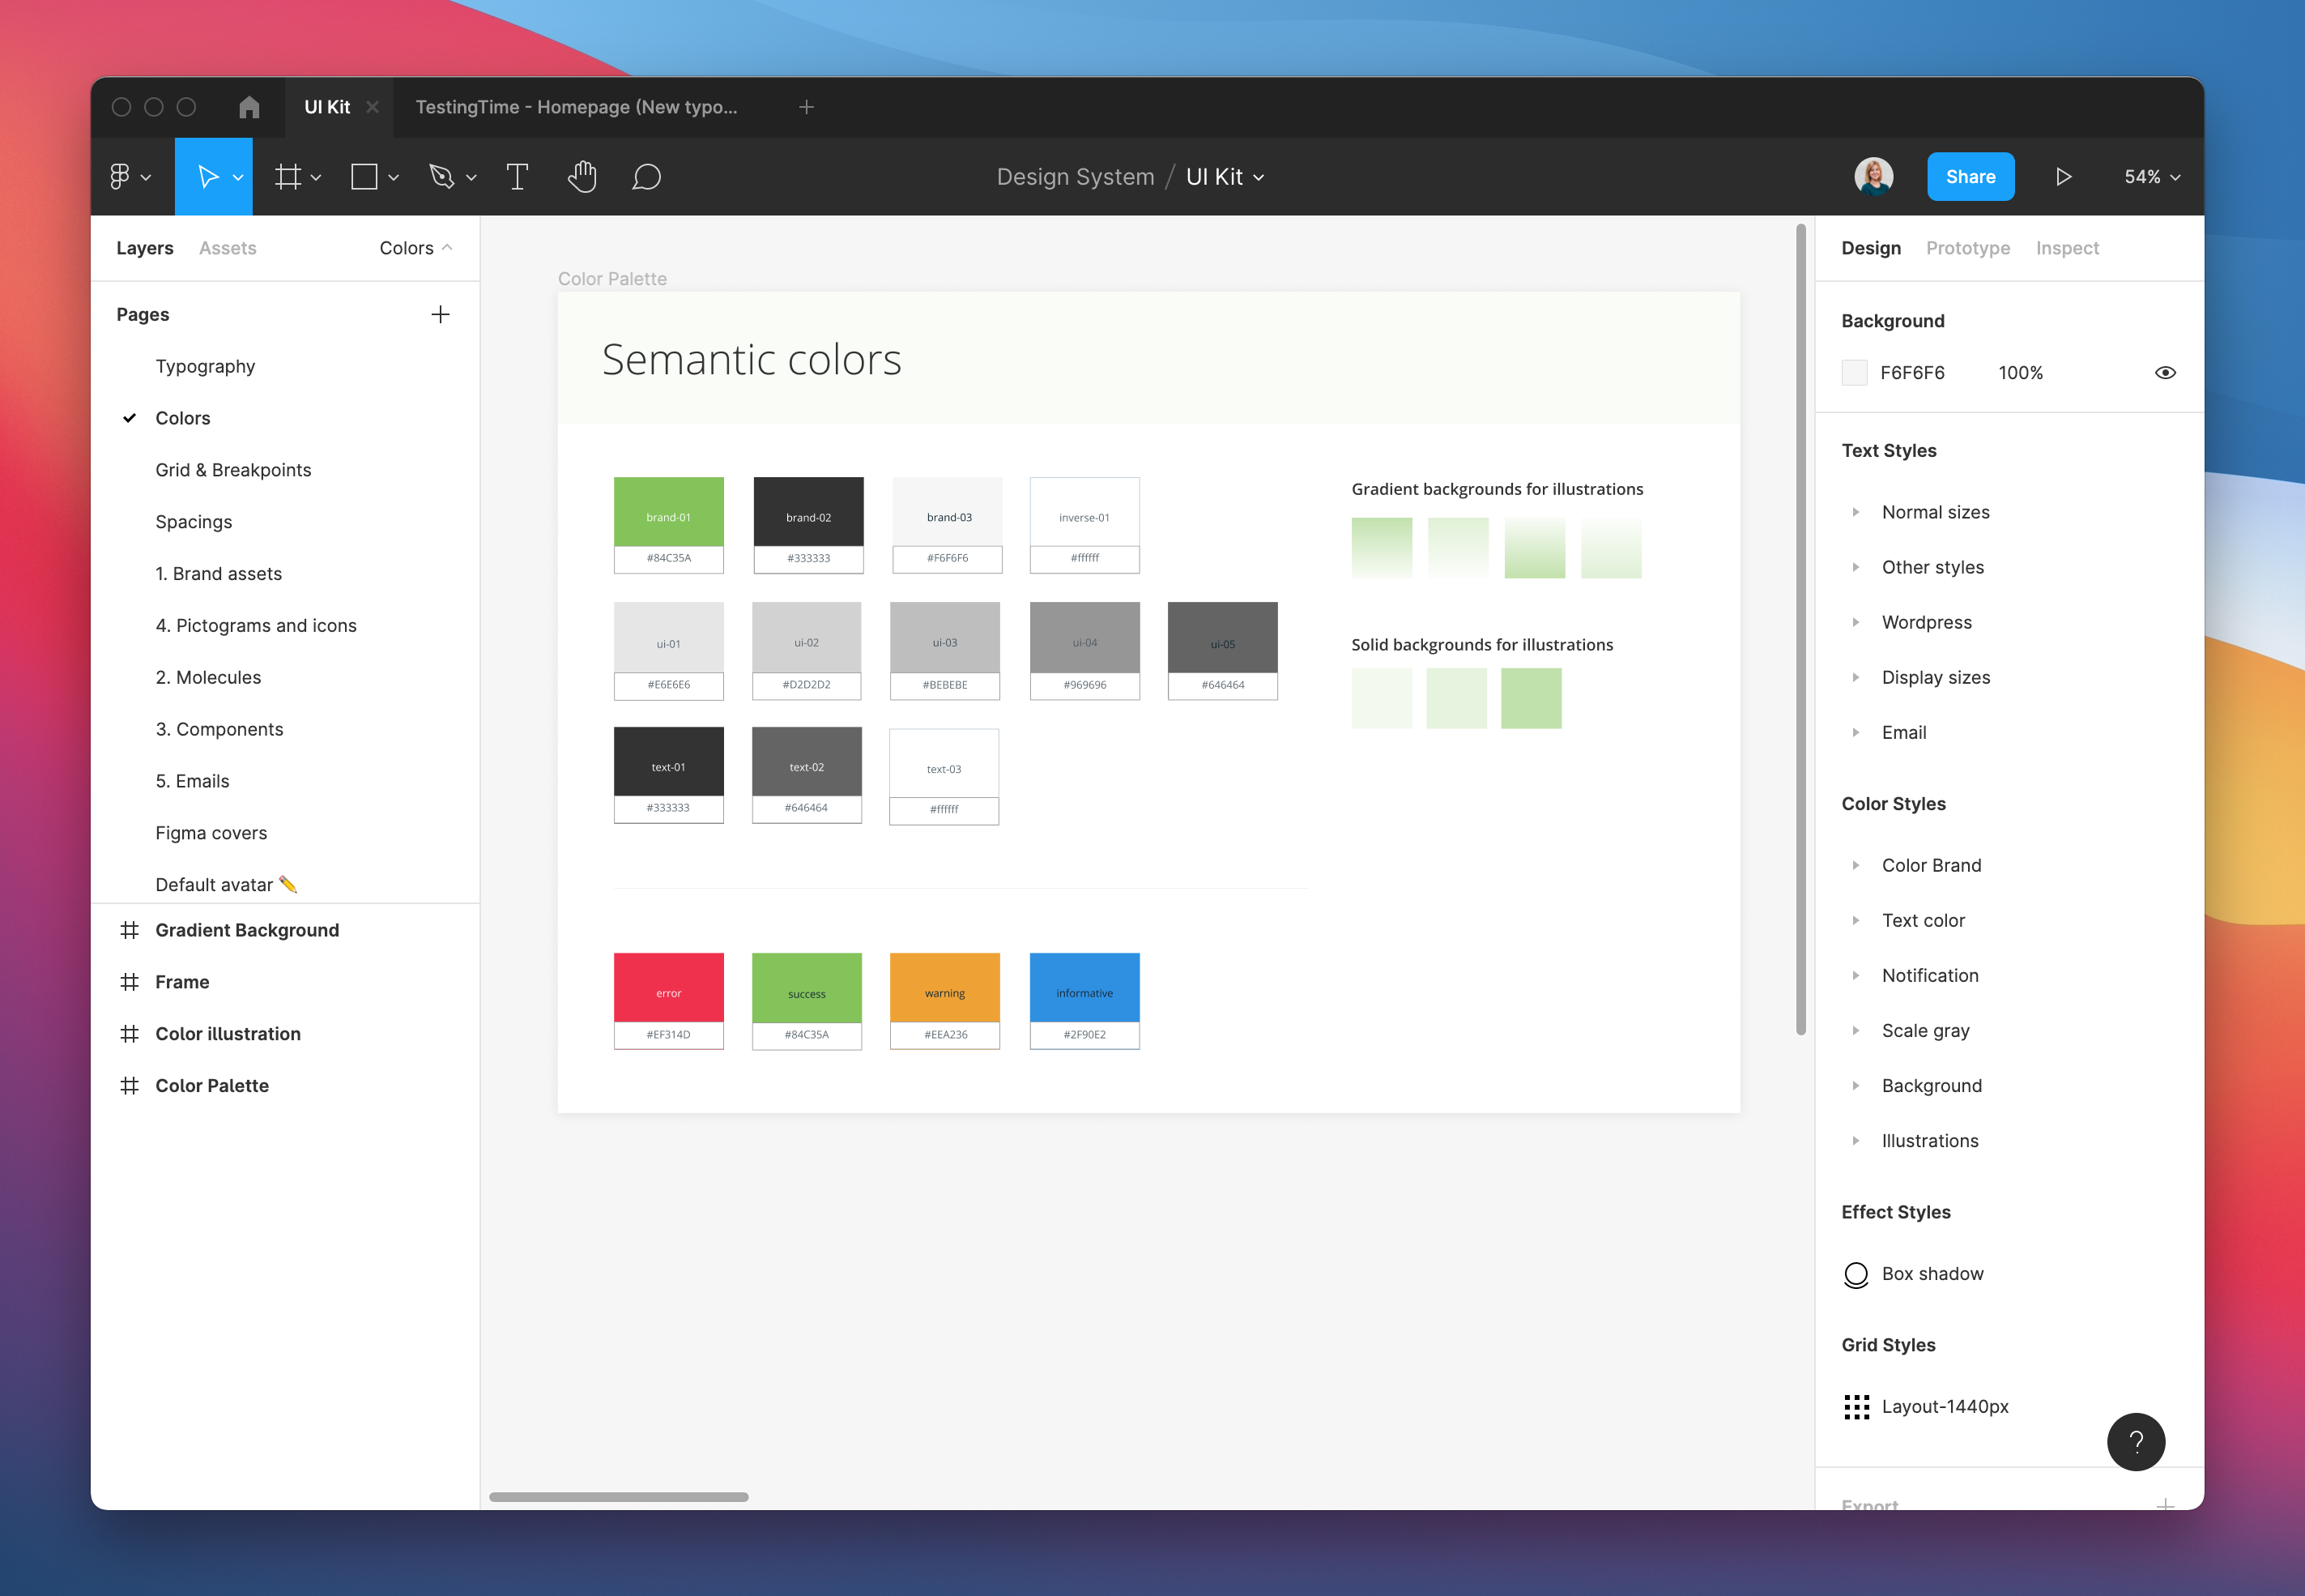Select the Frame tool
The height and width of the screenshot is (1596, 2305).
coord(288,177)
